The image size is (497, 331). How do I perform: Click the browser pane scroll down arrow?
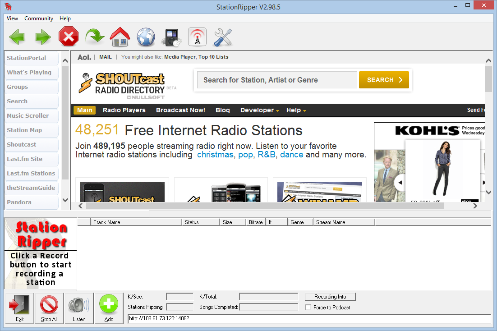point(488,192)
